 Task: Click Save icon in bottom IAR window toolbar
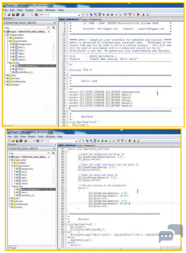click(x=17, y=141)
